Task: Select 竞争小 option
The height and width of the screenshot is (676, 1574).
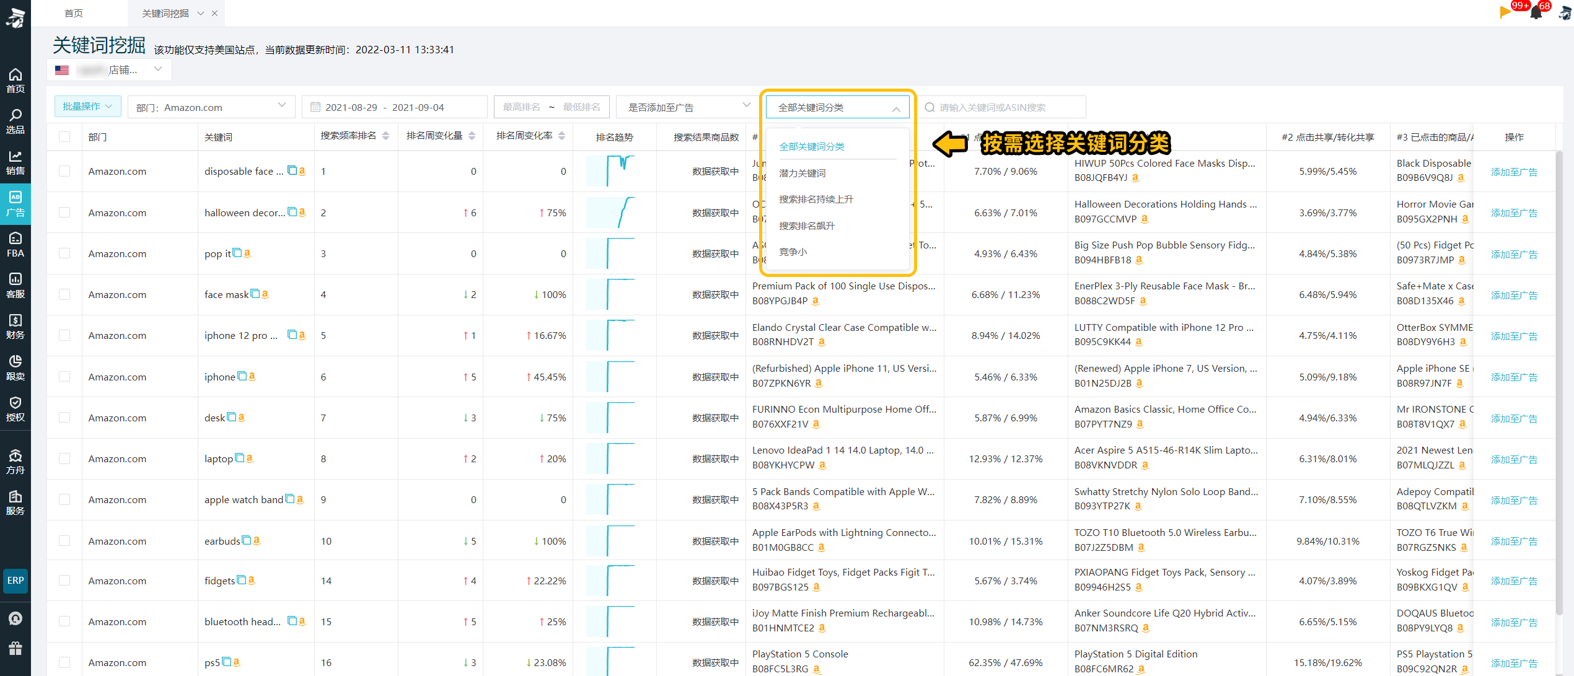Action: pos(793,252)
